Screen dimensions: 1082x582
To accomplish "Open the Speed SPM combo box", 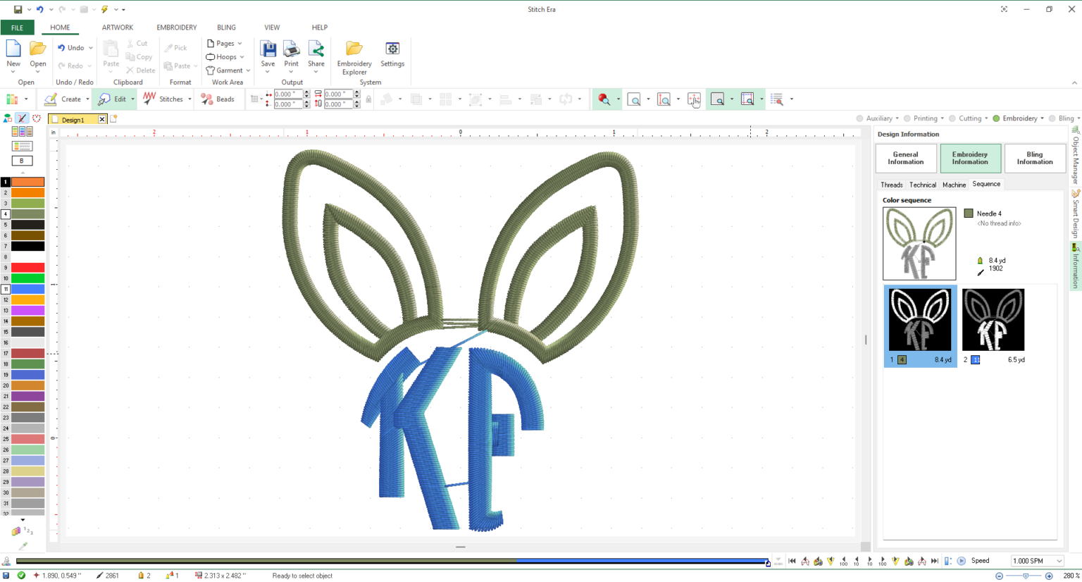I will pos(1036,560).
